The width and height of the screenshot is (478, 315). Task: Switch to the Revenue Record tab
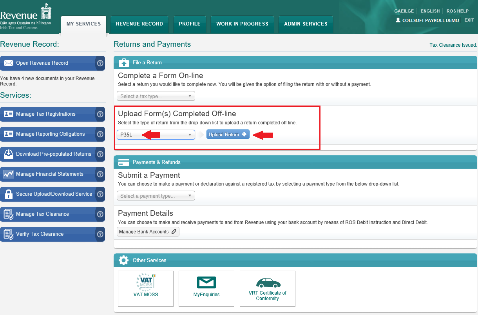[x=139, y=24]
